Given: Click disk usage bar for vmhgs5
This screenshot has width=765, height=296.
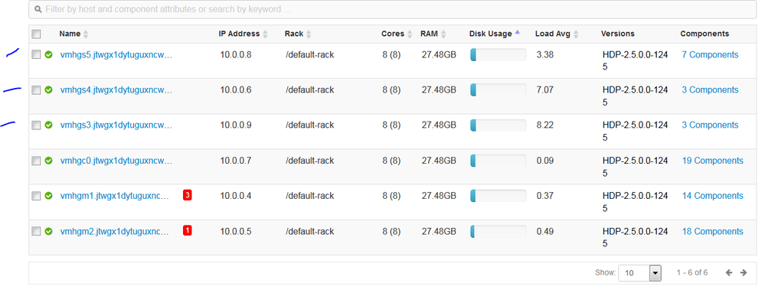Looking at the screenshot, I should 498,54.
